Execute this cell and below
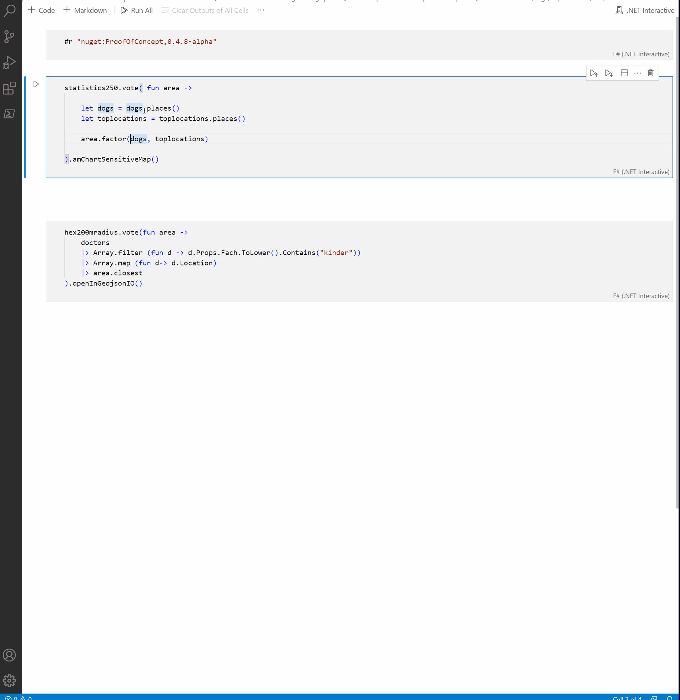Viewport: 680px width, 700px height. pyautogui.click(x=609, y=72)
